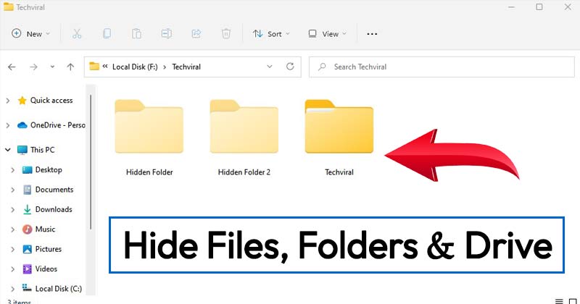Select the Hidden Folder icon

pyautogui.click(x=149, y=127)
